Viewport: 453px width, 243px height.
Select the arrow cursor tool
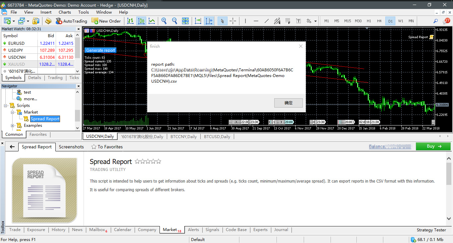222,21
